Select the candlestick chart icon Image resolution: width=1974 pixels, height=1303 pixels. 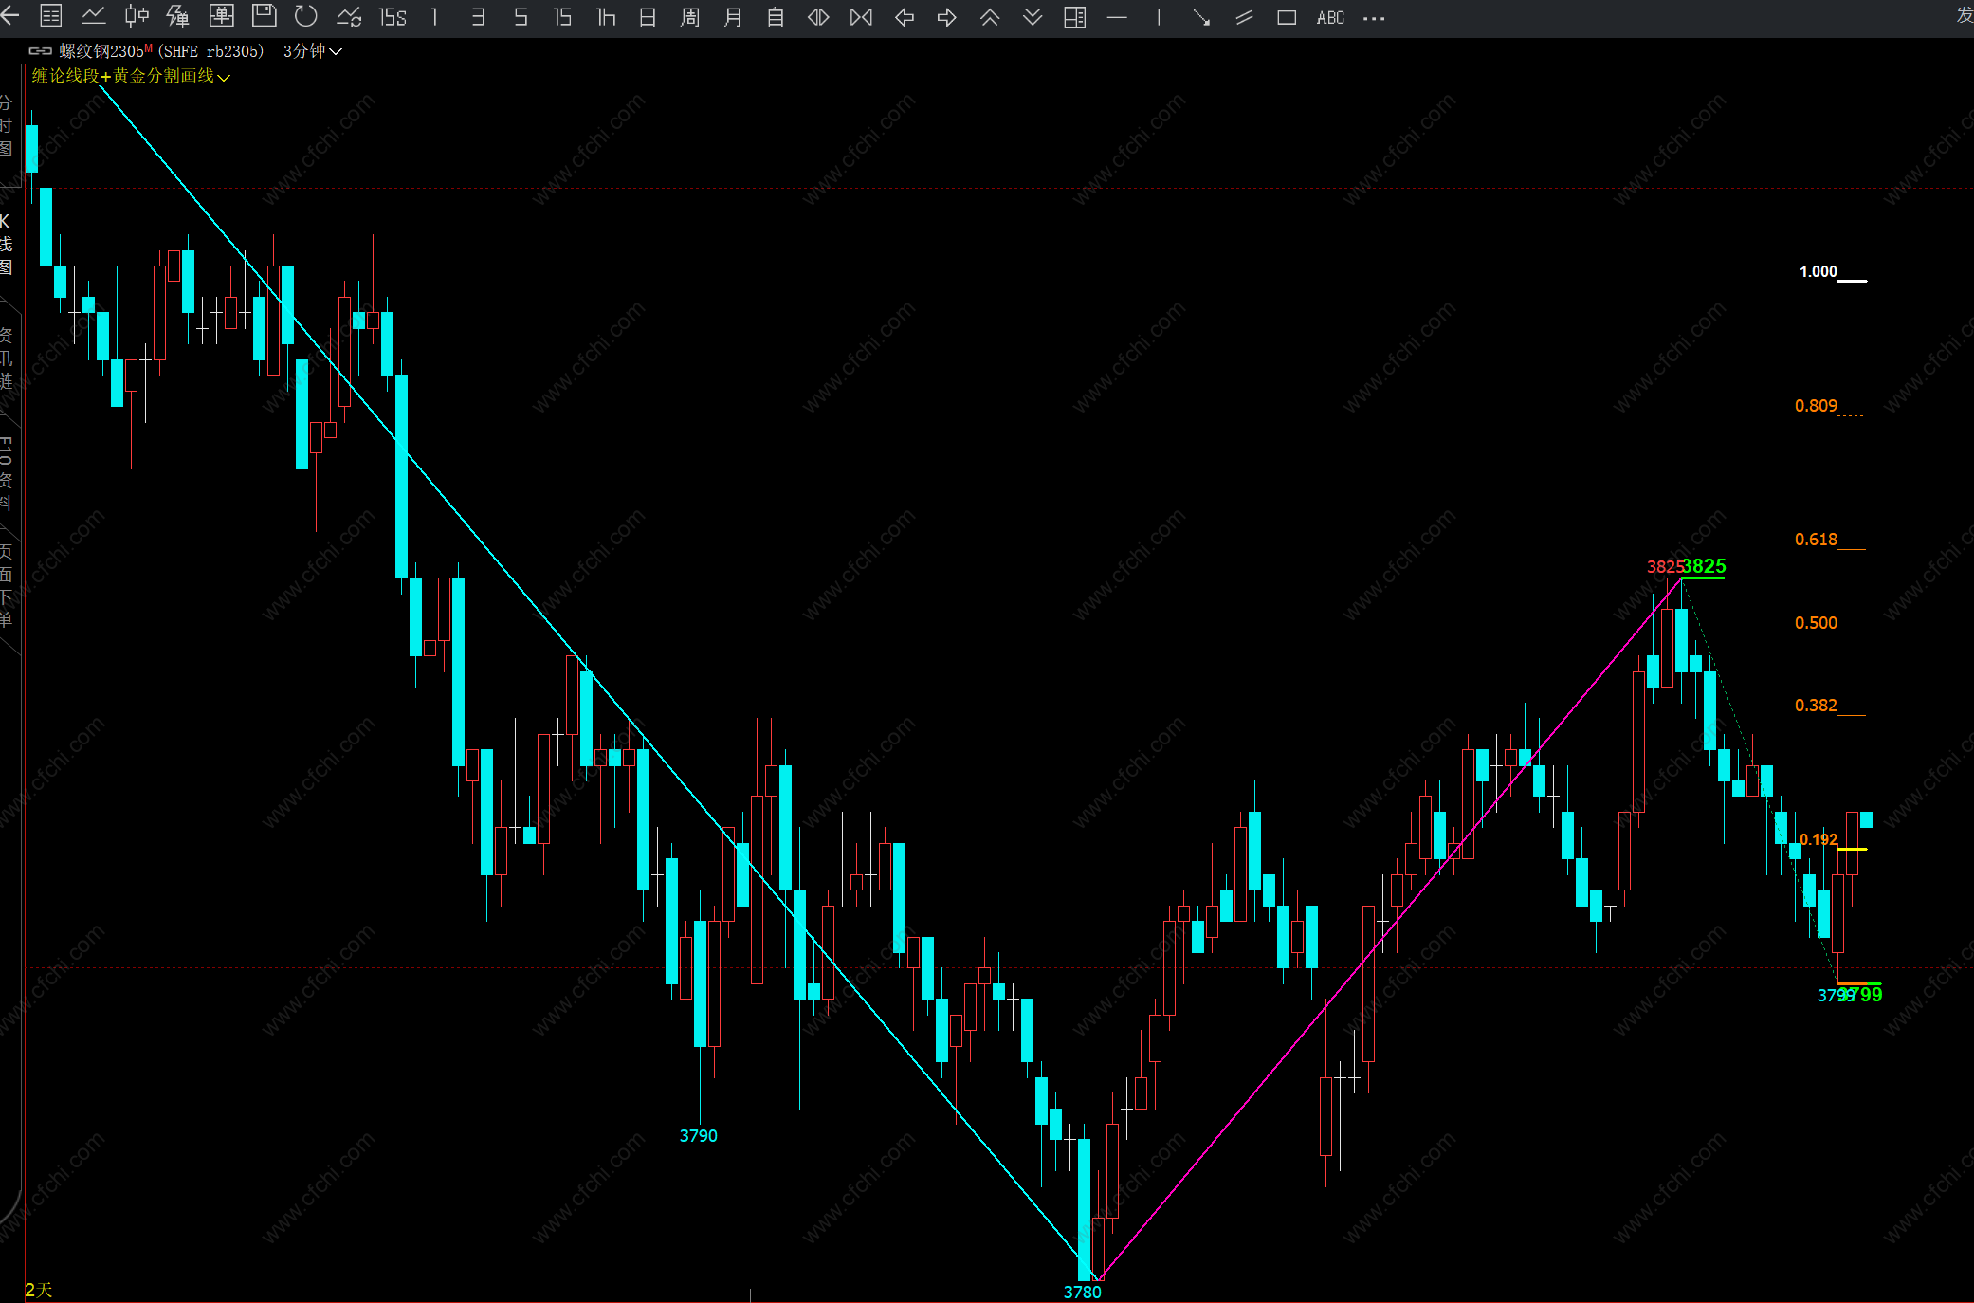click(x=137, y=16)
